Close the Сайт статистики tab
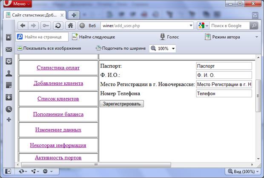This screenshot has height=178, width=264. click(62, 15)
